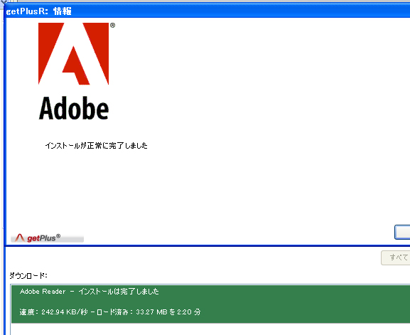Viewport: 410px width, 335px height.
Task: Click the getPlus logo badge
Action: click(47, 238)
